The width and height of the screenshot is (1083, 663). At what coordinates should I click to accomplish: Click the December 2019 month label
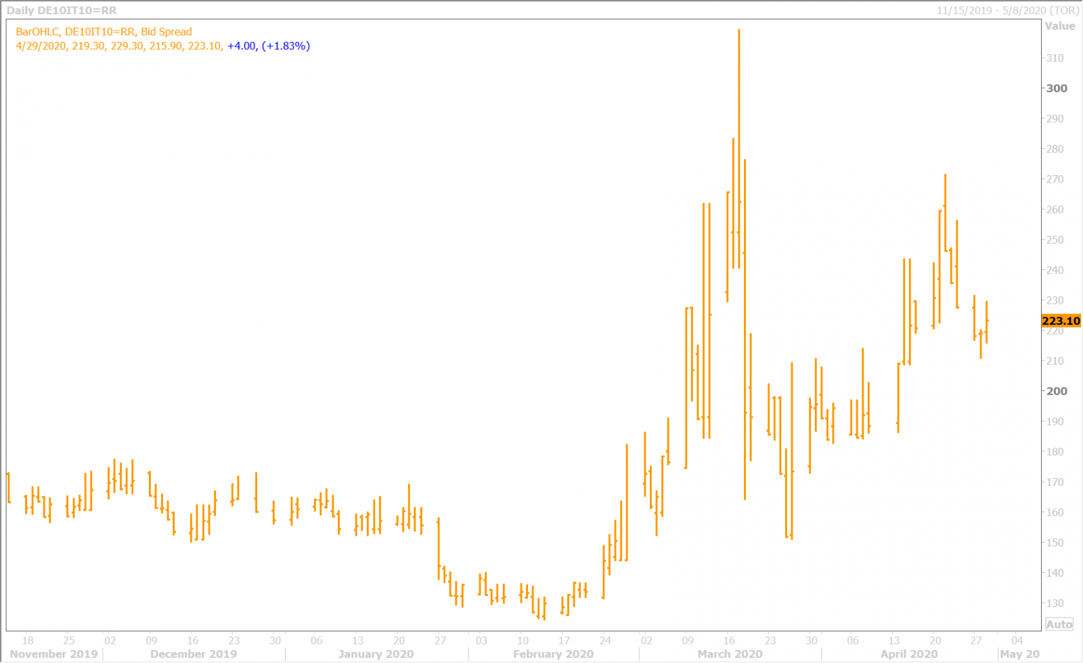(x=194, y=654)
